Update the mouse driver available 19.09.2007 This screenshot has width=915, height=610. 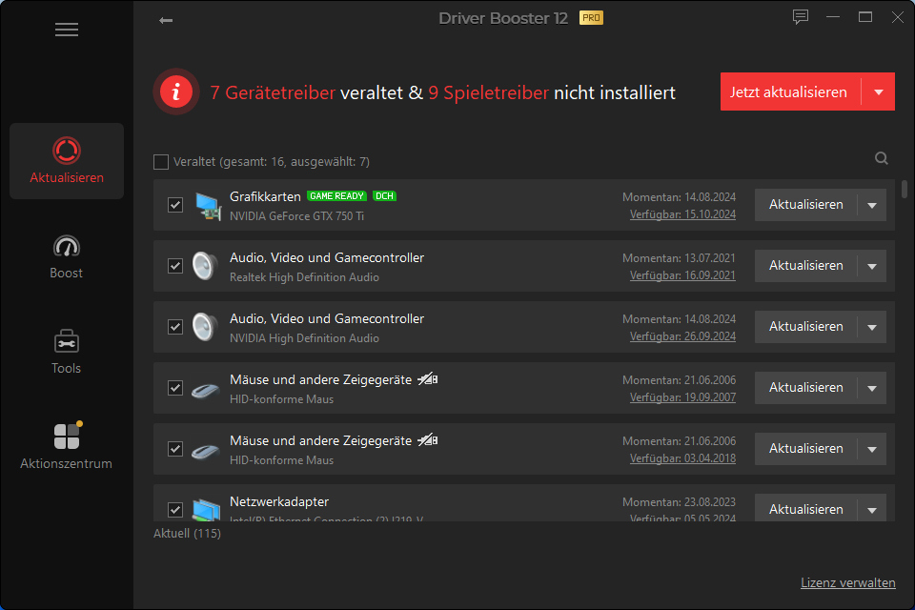[806, 388]
